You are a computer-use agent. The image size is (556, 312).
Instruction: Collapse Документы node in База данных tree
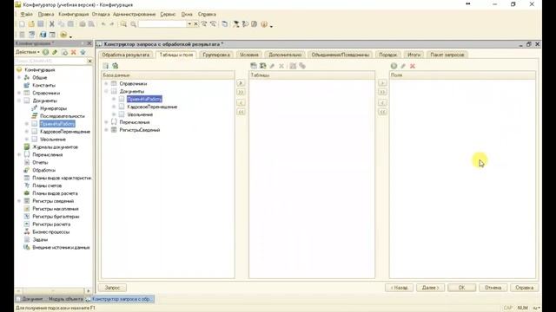106,91
